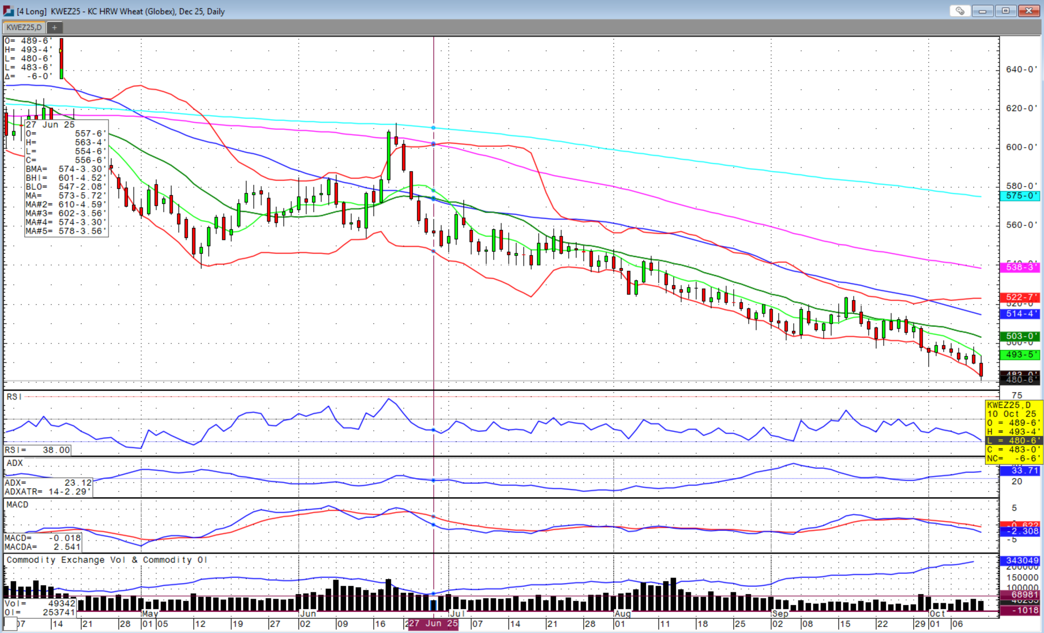Click the MACD study label
The width and height of the screenshot is (1044, 633).
pyautogui.click(x=17, y=505)
